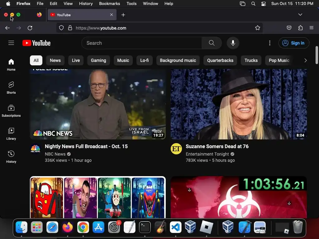The width and height of the screenshot is (319, 239).
Task: Open Firefox tracking protection shield
Action: coord(61,28)
